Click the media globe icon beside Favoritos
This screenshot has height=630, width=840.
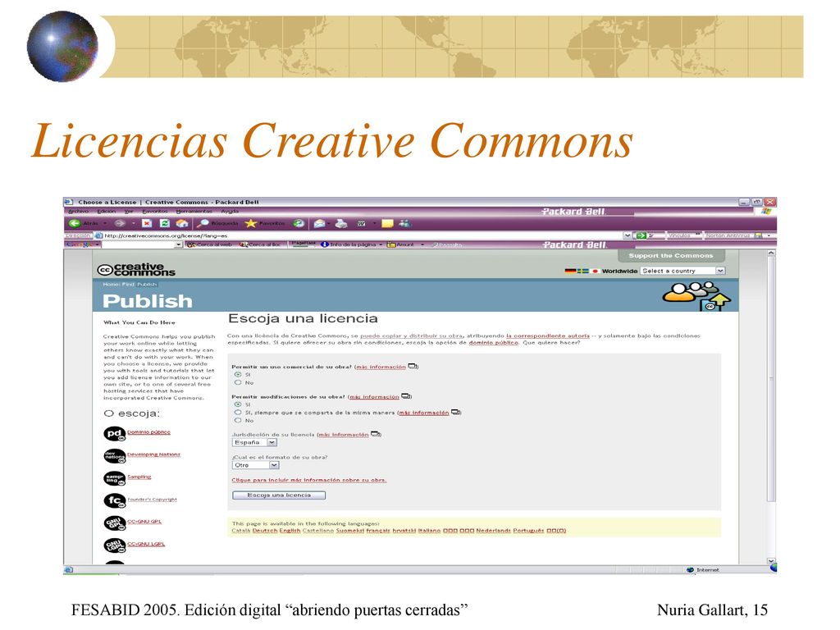click(x=299, y=223)
